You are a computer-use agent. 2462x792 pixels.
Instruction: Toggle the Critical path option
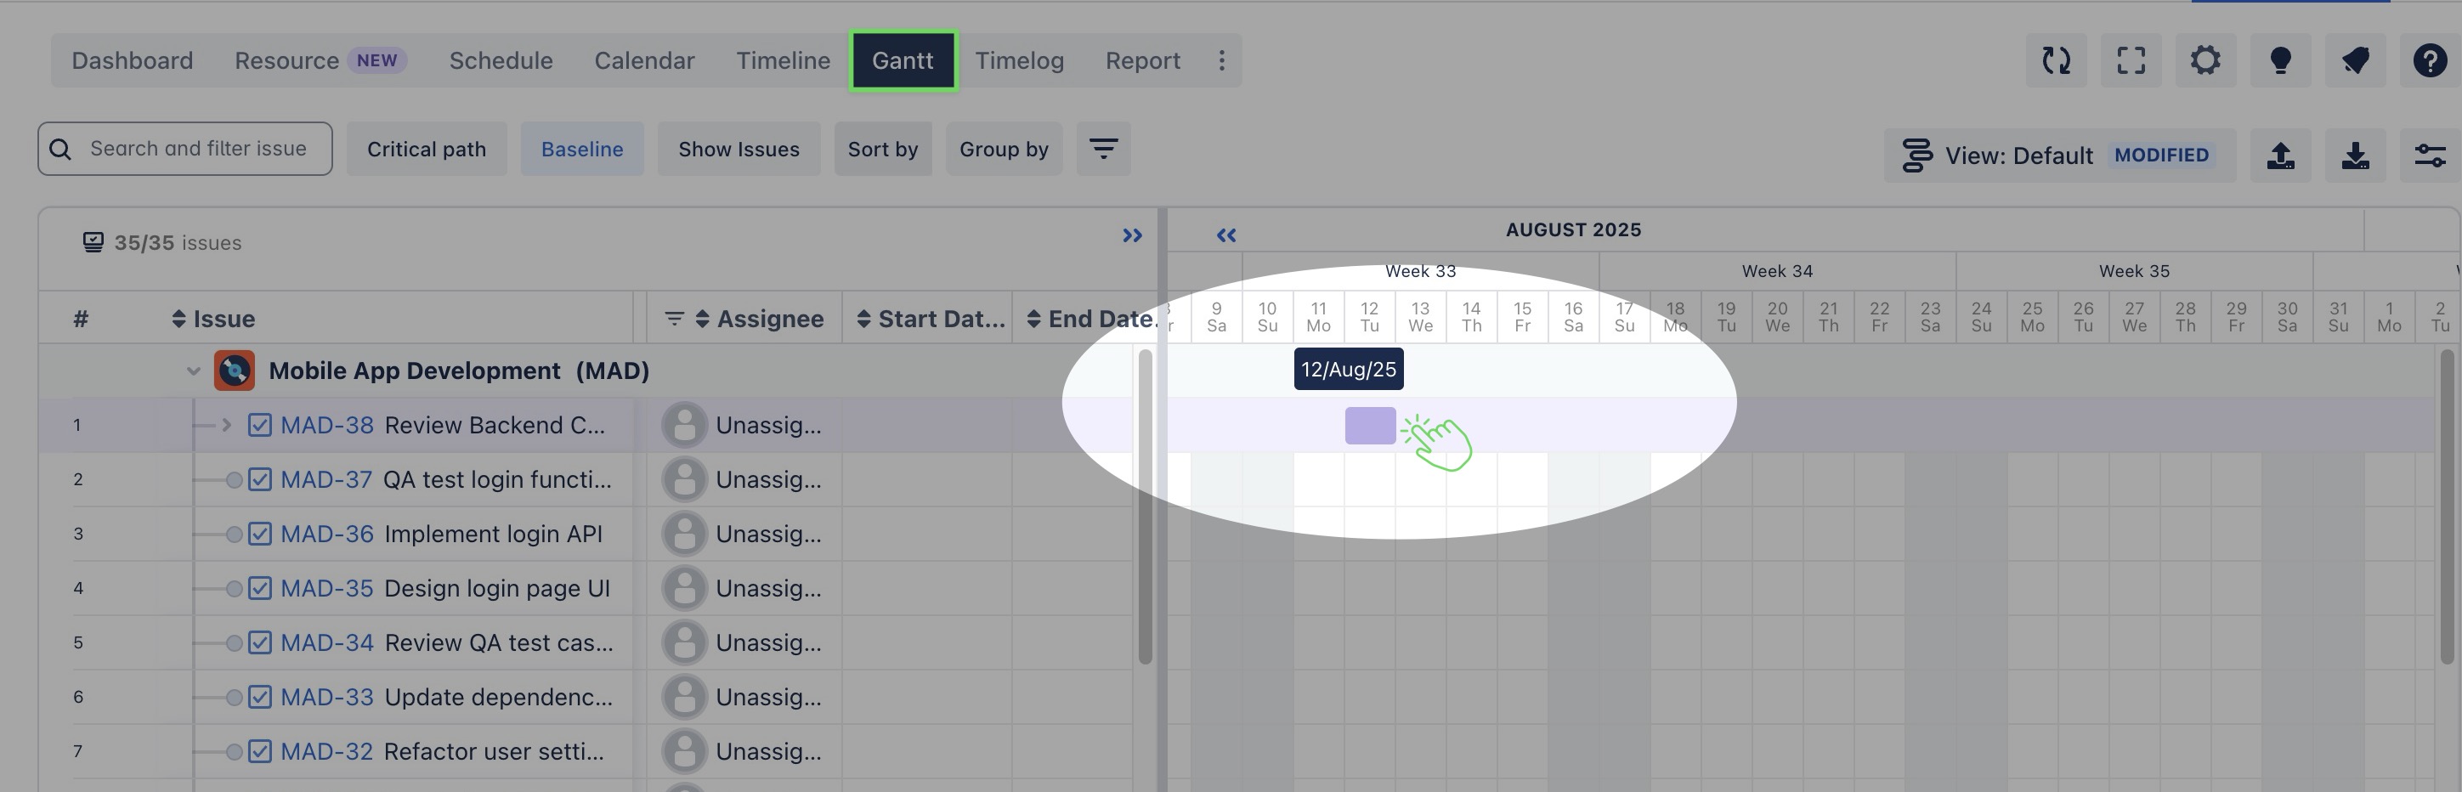point(427,149)
